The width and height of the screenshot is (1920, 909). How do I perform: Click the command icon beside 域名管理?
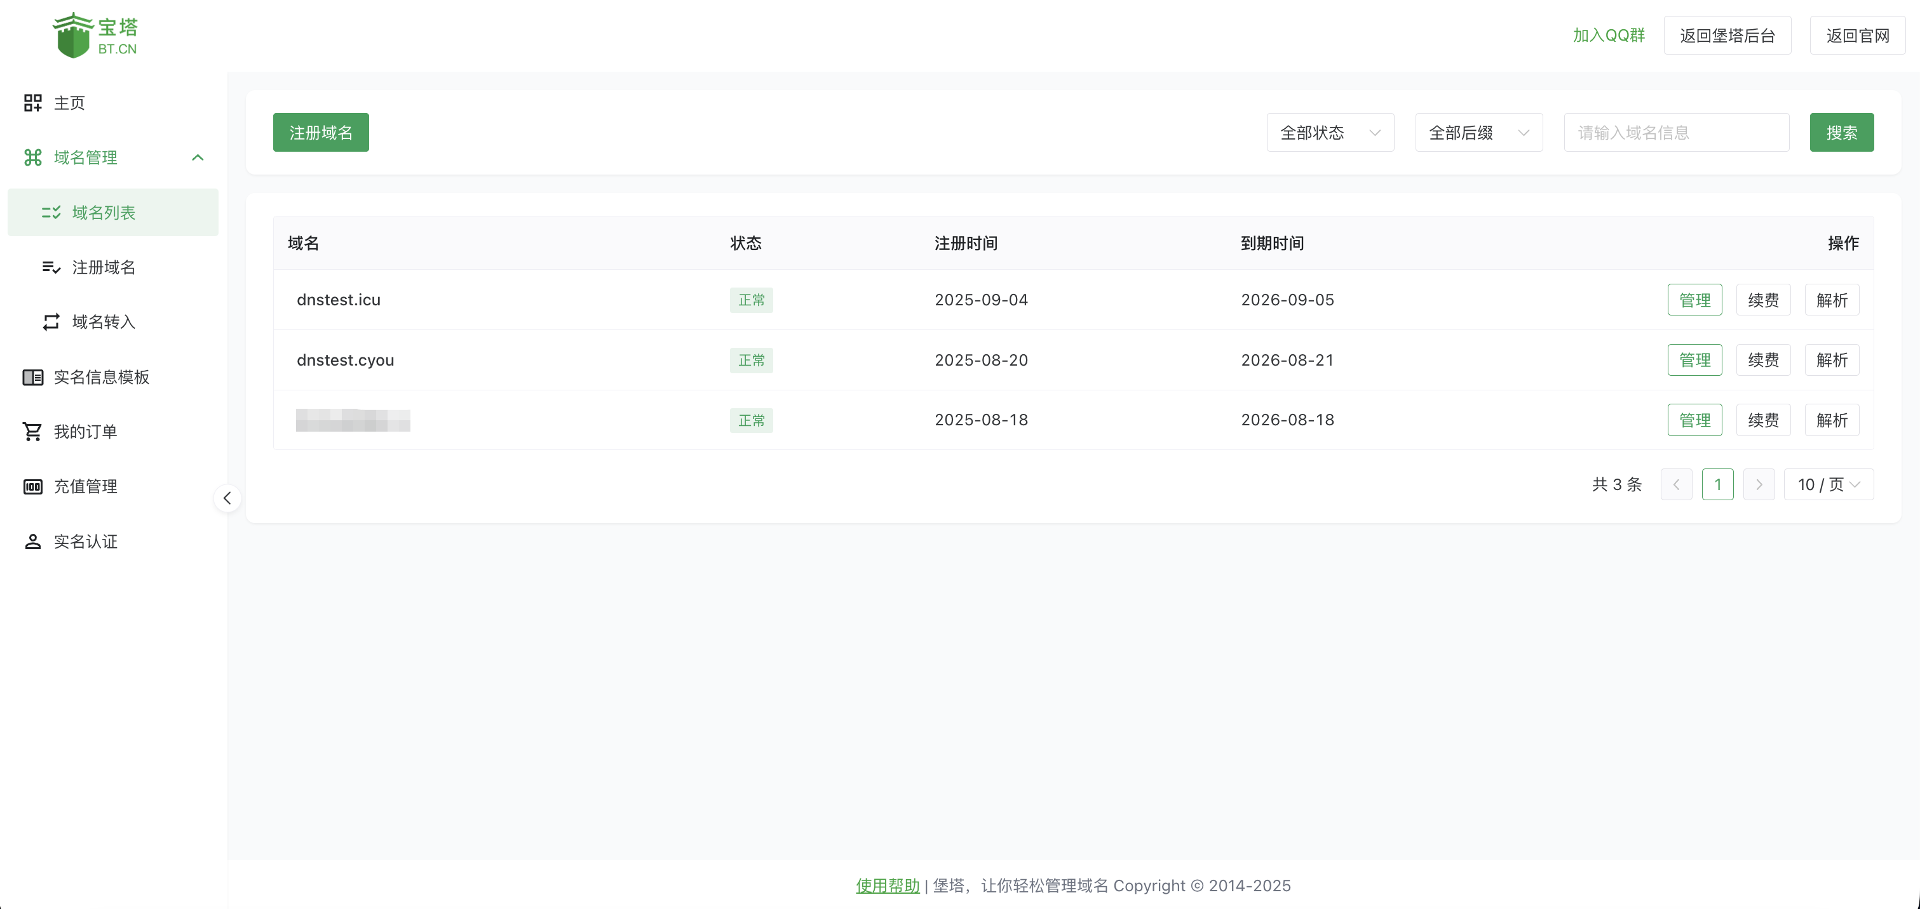33,157
